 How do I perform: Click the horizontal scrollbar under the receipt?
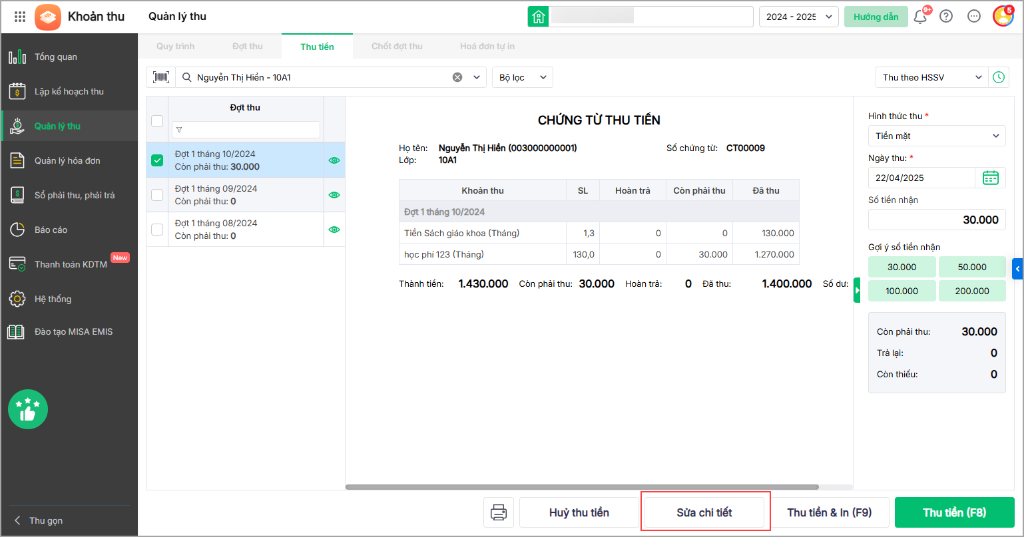(582, 487)
